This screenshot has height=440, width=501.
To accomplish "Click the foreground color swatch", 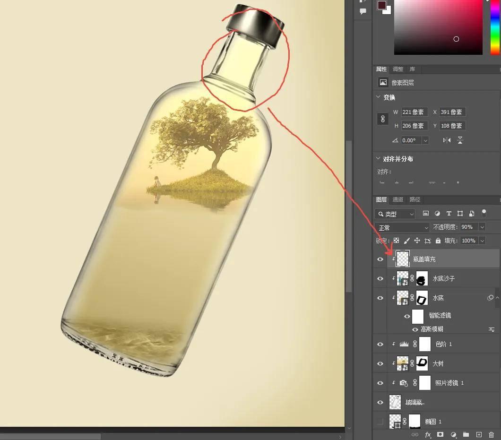I will (381, 5).
